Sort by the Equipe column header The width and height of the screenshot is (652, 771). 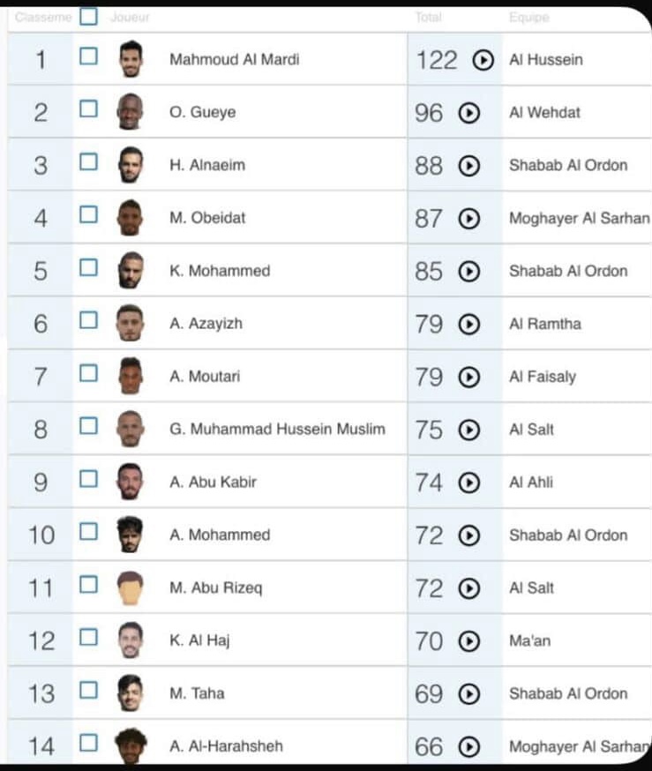529,18
